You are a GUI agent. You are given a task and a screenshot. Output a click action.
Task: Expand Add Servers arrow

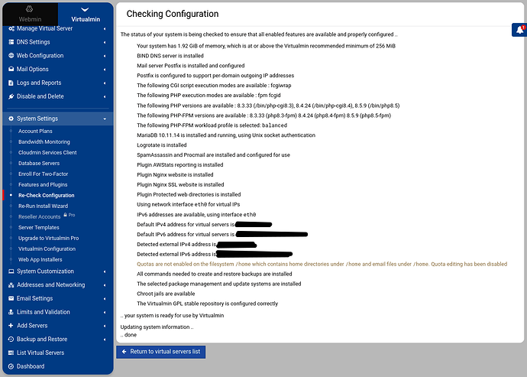(105, 326)
